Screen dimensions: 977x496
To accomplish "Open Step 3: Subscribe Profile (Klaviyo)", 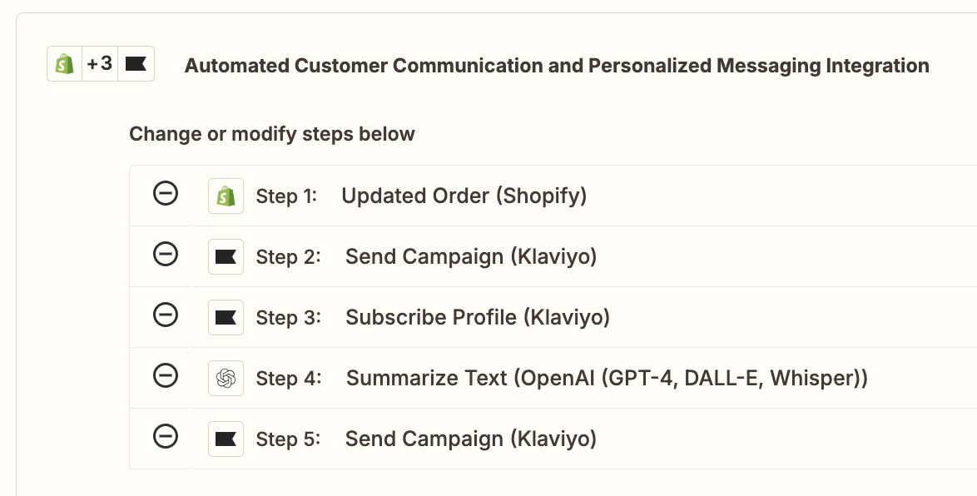I will [477, 318].
